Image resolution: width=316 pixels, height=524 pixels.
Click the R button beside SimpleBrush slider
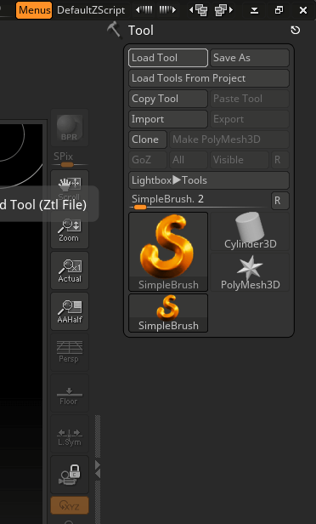(x=280, y=201)
